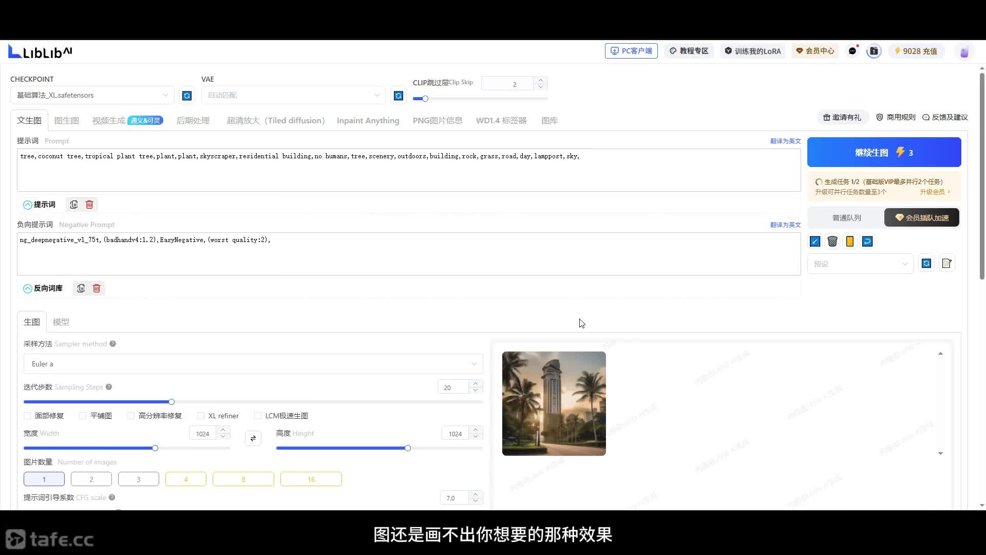Image resolution: width=986 pixels, height=555 pixels.
Task: Toggle the XL refiner checkbox
Action: (x=201, y=416)
